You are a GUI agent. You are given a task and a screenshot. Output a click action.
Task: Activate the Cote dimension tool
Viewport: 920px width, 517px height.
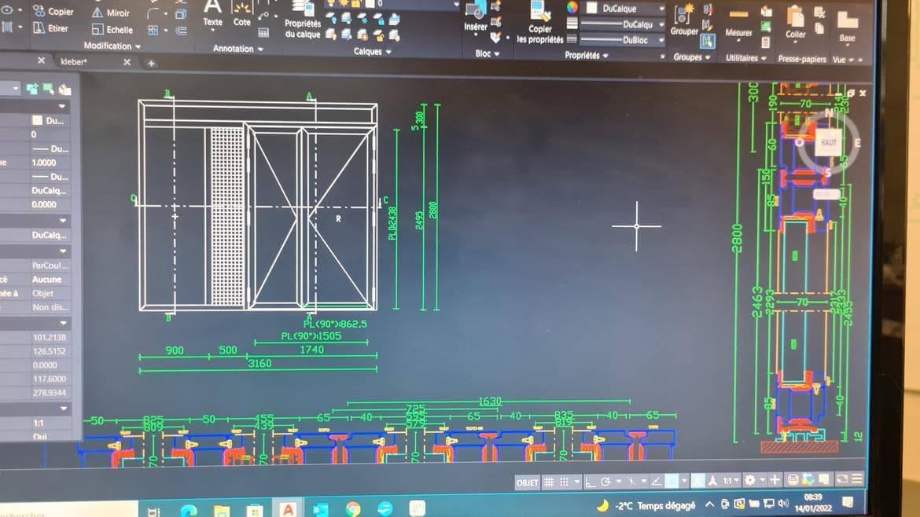[x=241, y=14]
